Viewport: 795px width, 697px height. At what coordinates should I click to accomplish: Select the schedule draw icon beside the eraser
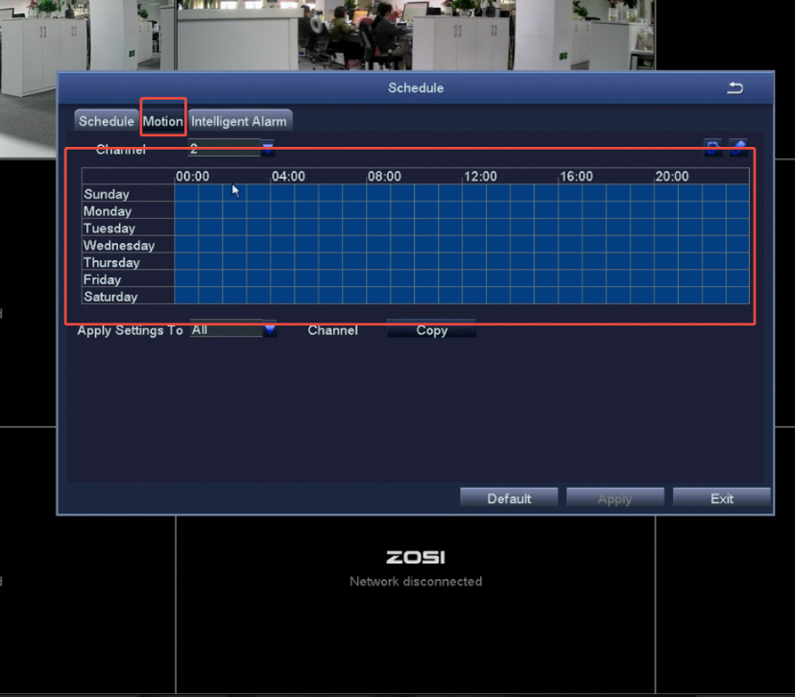click(713, 148)
